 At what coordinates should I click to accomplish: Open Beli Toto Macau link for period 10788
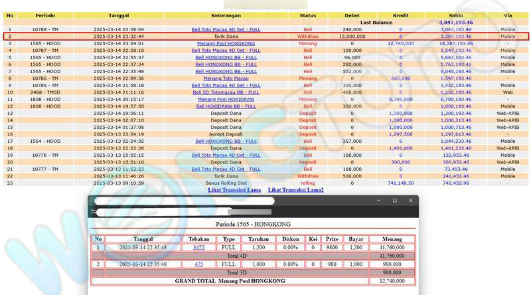tap(226, 29)
